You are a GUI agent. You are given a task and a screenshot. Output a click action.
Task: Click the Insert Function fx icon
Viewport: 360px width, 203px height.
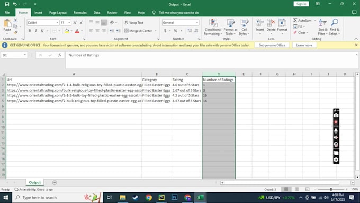(60, 55)
